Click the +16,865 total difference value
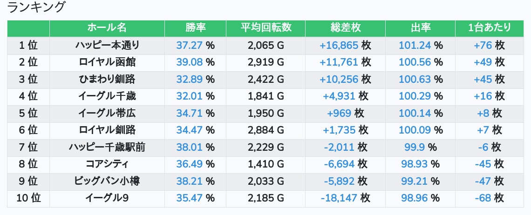Viewport: 531px width, 215px height. click(x=339, y=46)
